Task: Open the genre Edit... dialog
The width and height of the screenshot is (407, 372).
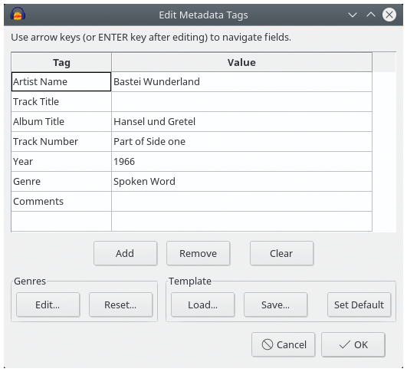Action: click(x=48, y=305)
